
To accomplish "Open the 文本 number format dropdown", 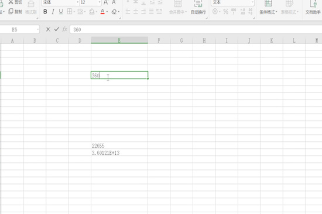I will pyautogui.click(x=252, y=2).
